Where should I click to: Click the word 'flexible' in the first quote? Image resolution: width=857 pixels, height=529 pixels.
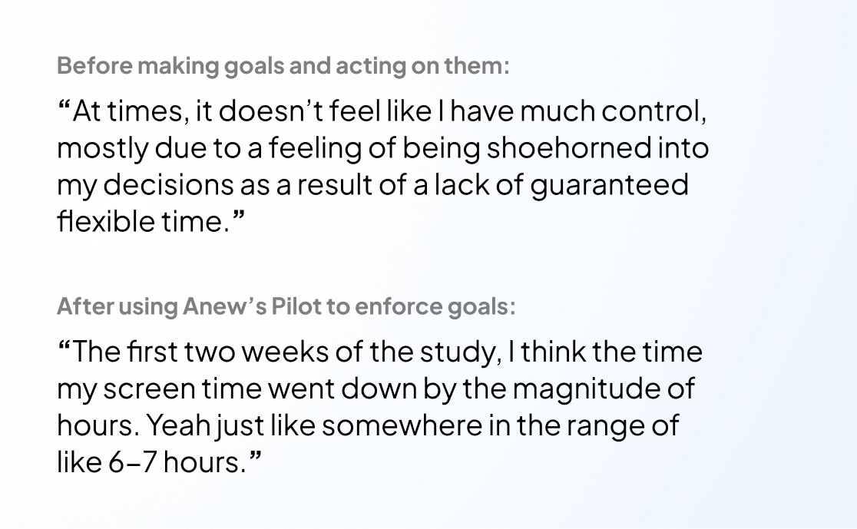[100, 222]
